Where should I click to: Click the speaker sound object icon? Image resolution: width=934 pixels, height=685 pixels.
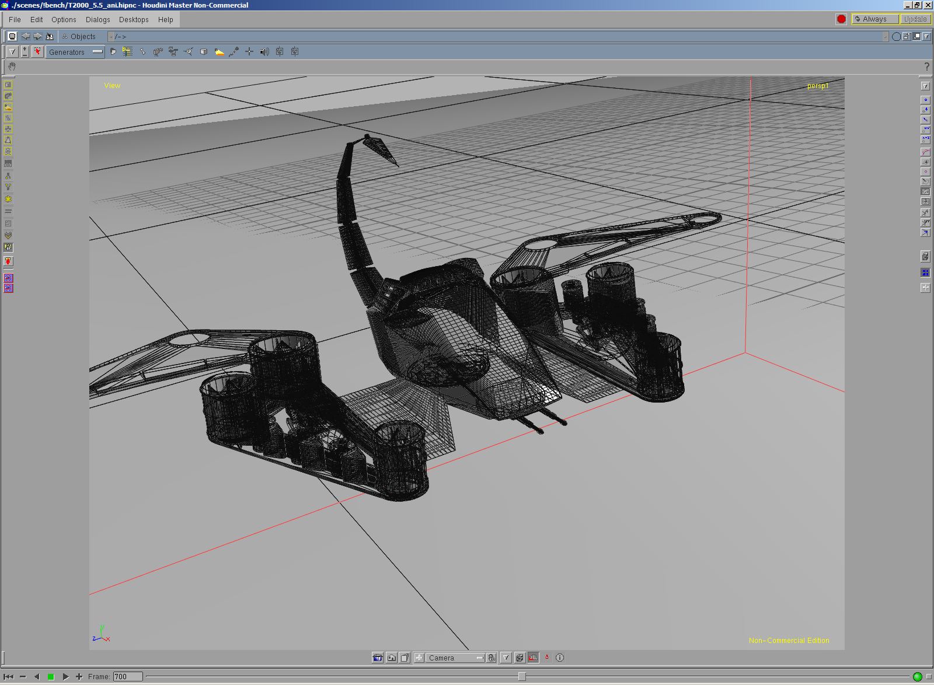point(264,52)
